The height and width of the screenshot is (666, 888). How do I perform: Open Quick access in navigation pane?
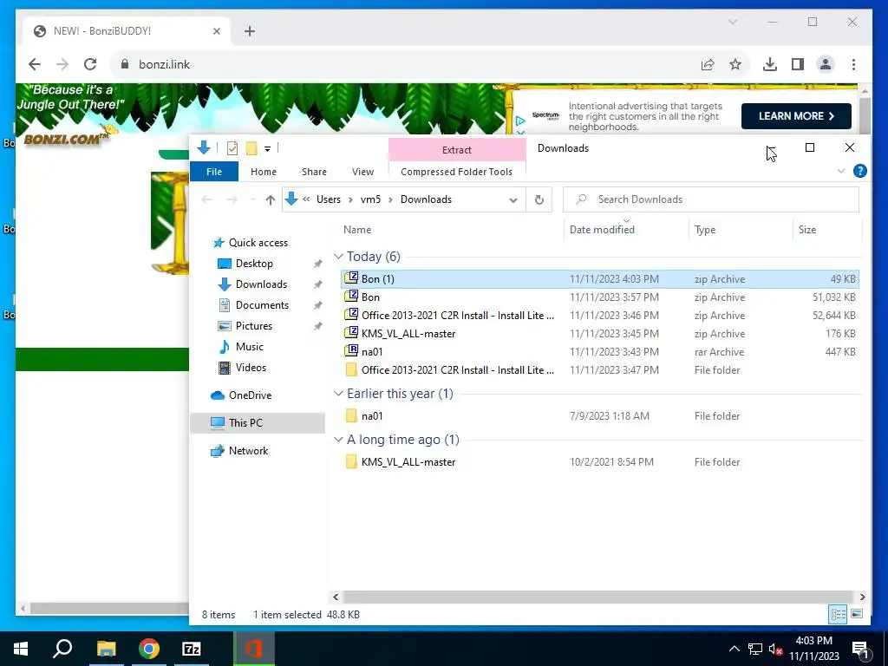(258, 243)
